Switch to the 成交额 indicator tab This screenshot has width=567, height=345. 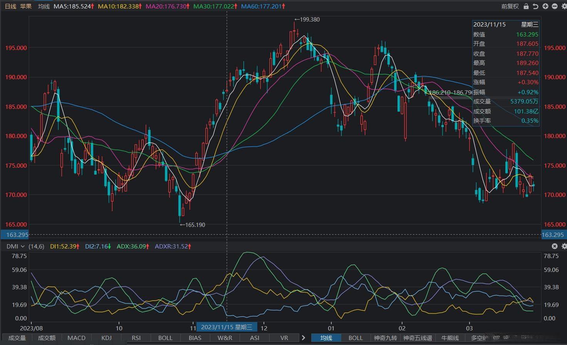(x=47, y=338)
